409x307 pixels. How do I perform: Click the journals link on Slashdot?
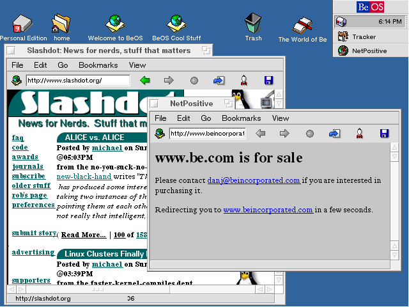pyautogui.click(x=27, y=166)
